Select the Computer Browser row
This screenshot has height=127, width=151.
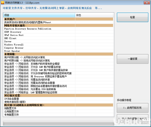point(58,48)
